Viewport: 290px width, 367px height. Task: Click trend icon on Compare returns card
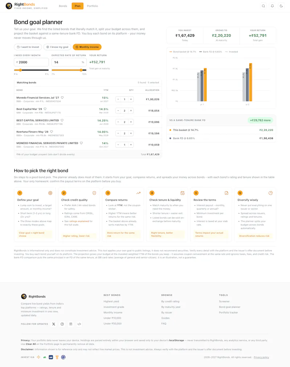[x=138, y=193]
